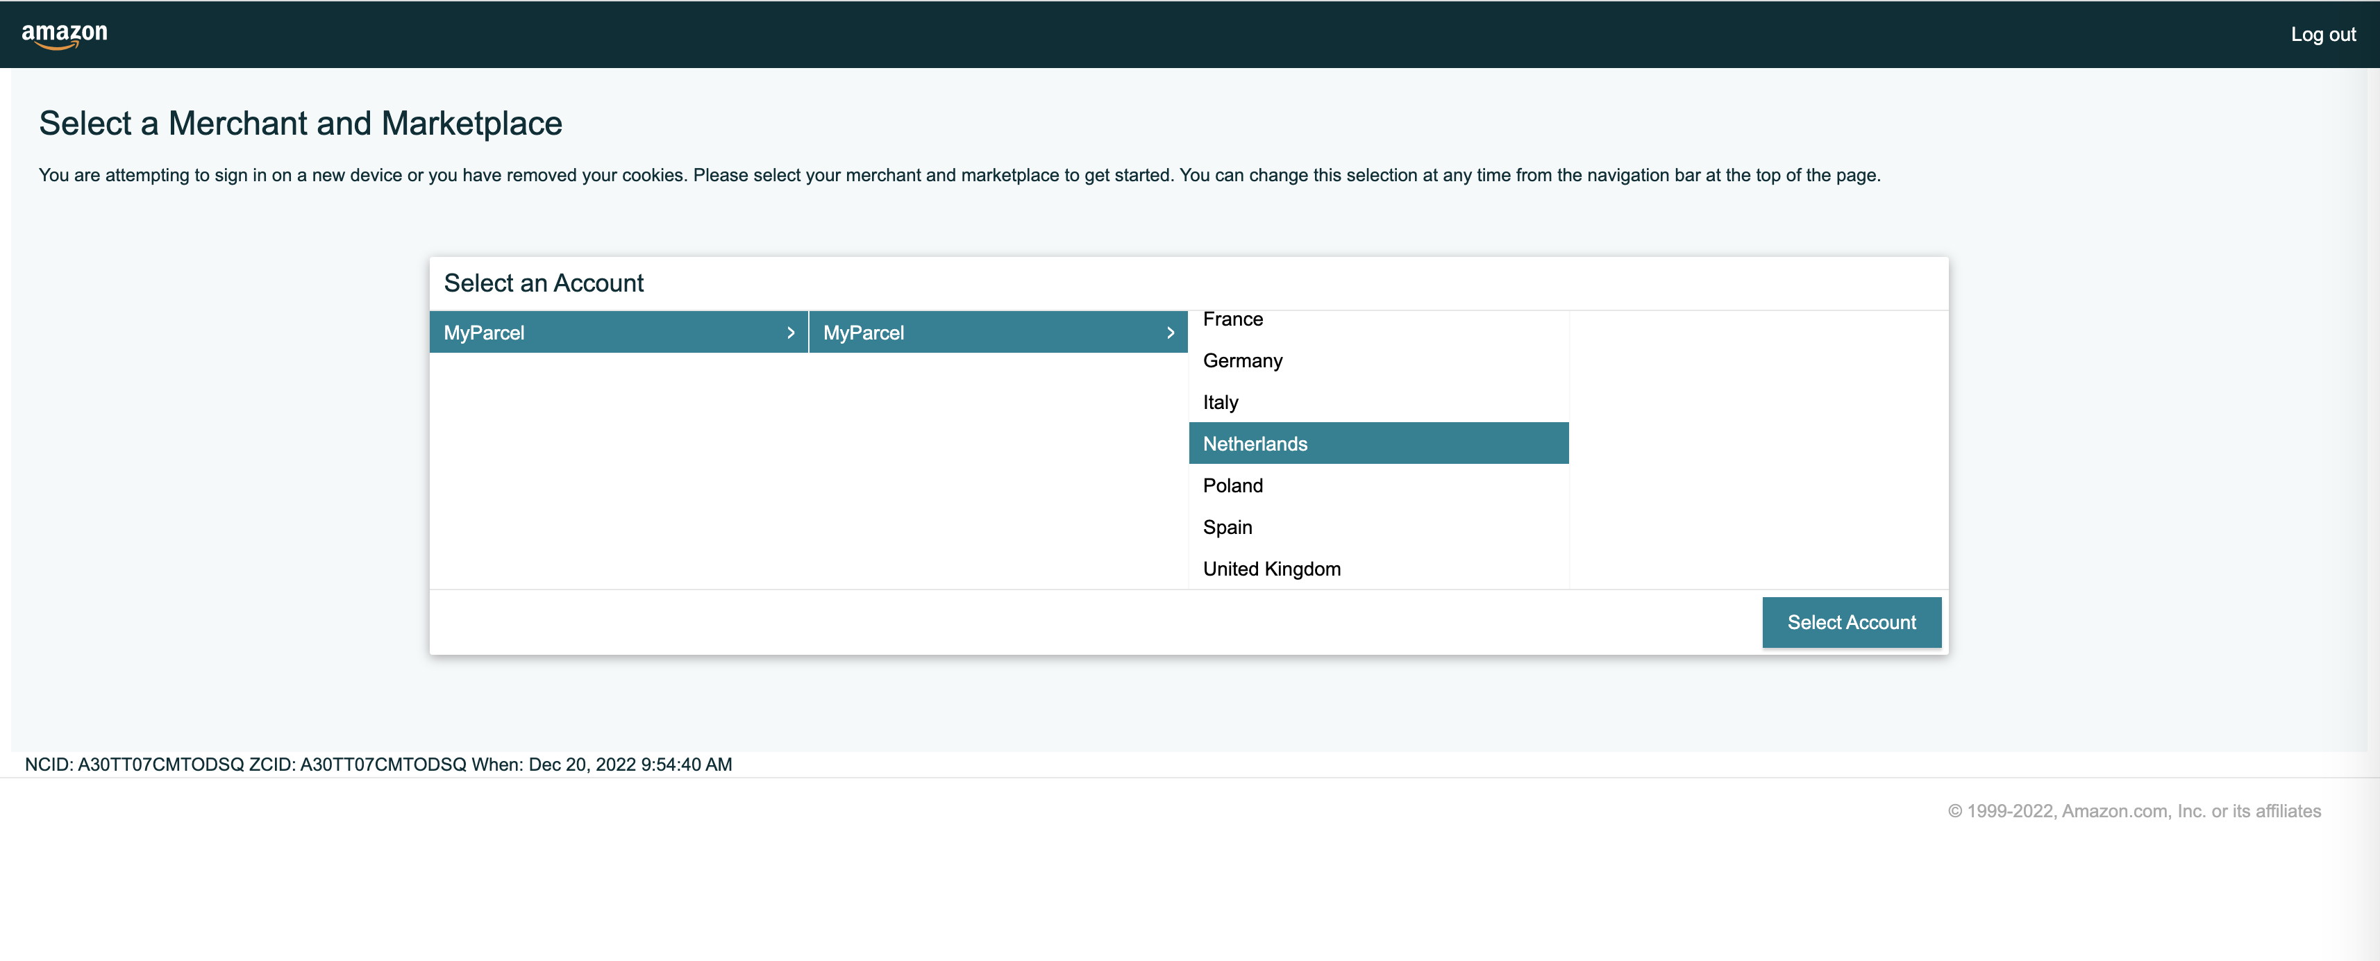
Task: Click the Select an Account panel heading
Action: point(543,283)
